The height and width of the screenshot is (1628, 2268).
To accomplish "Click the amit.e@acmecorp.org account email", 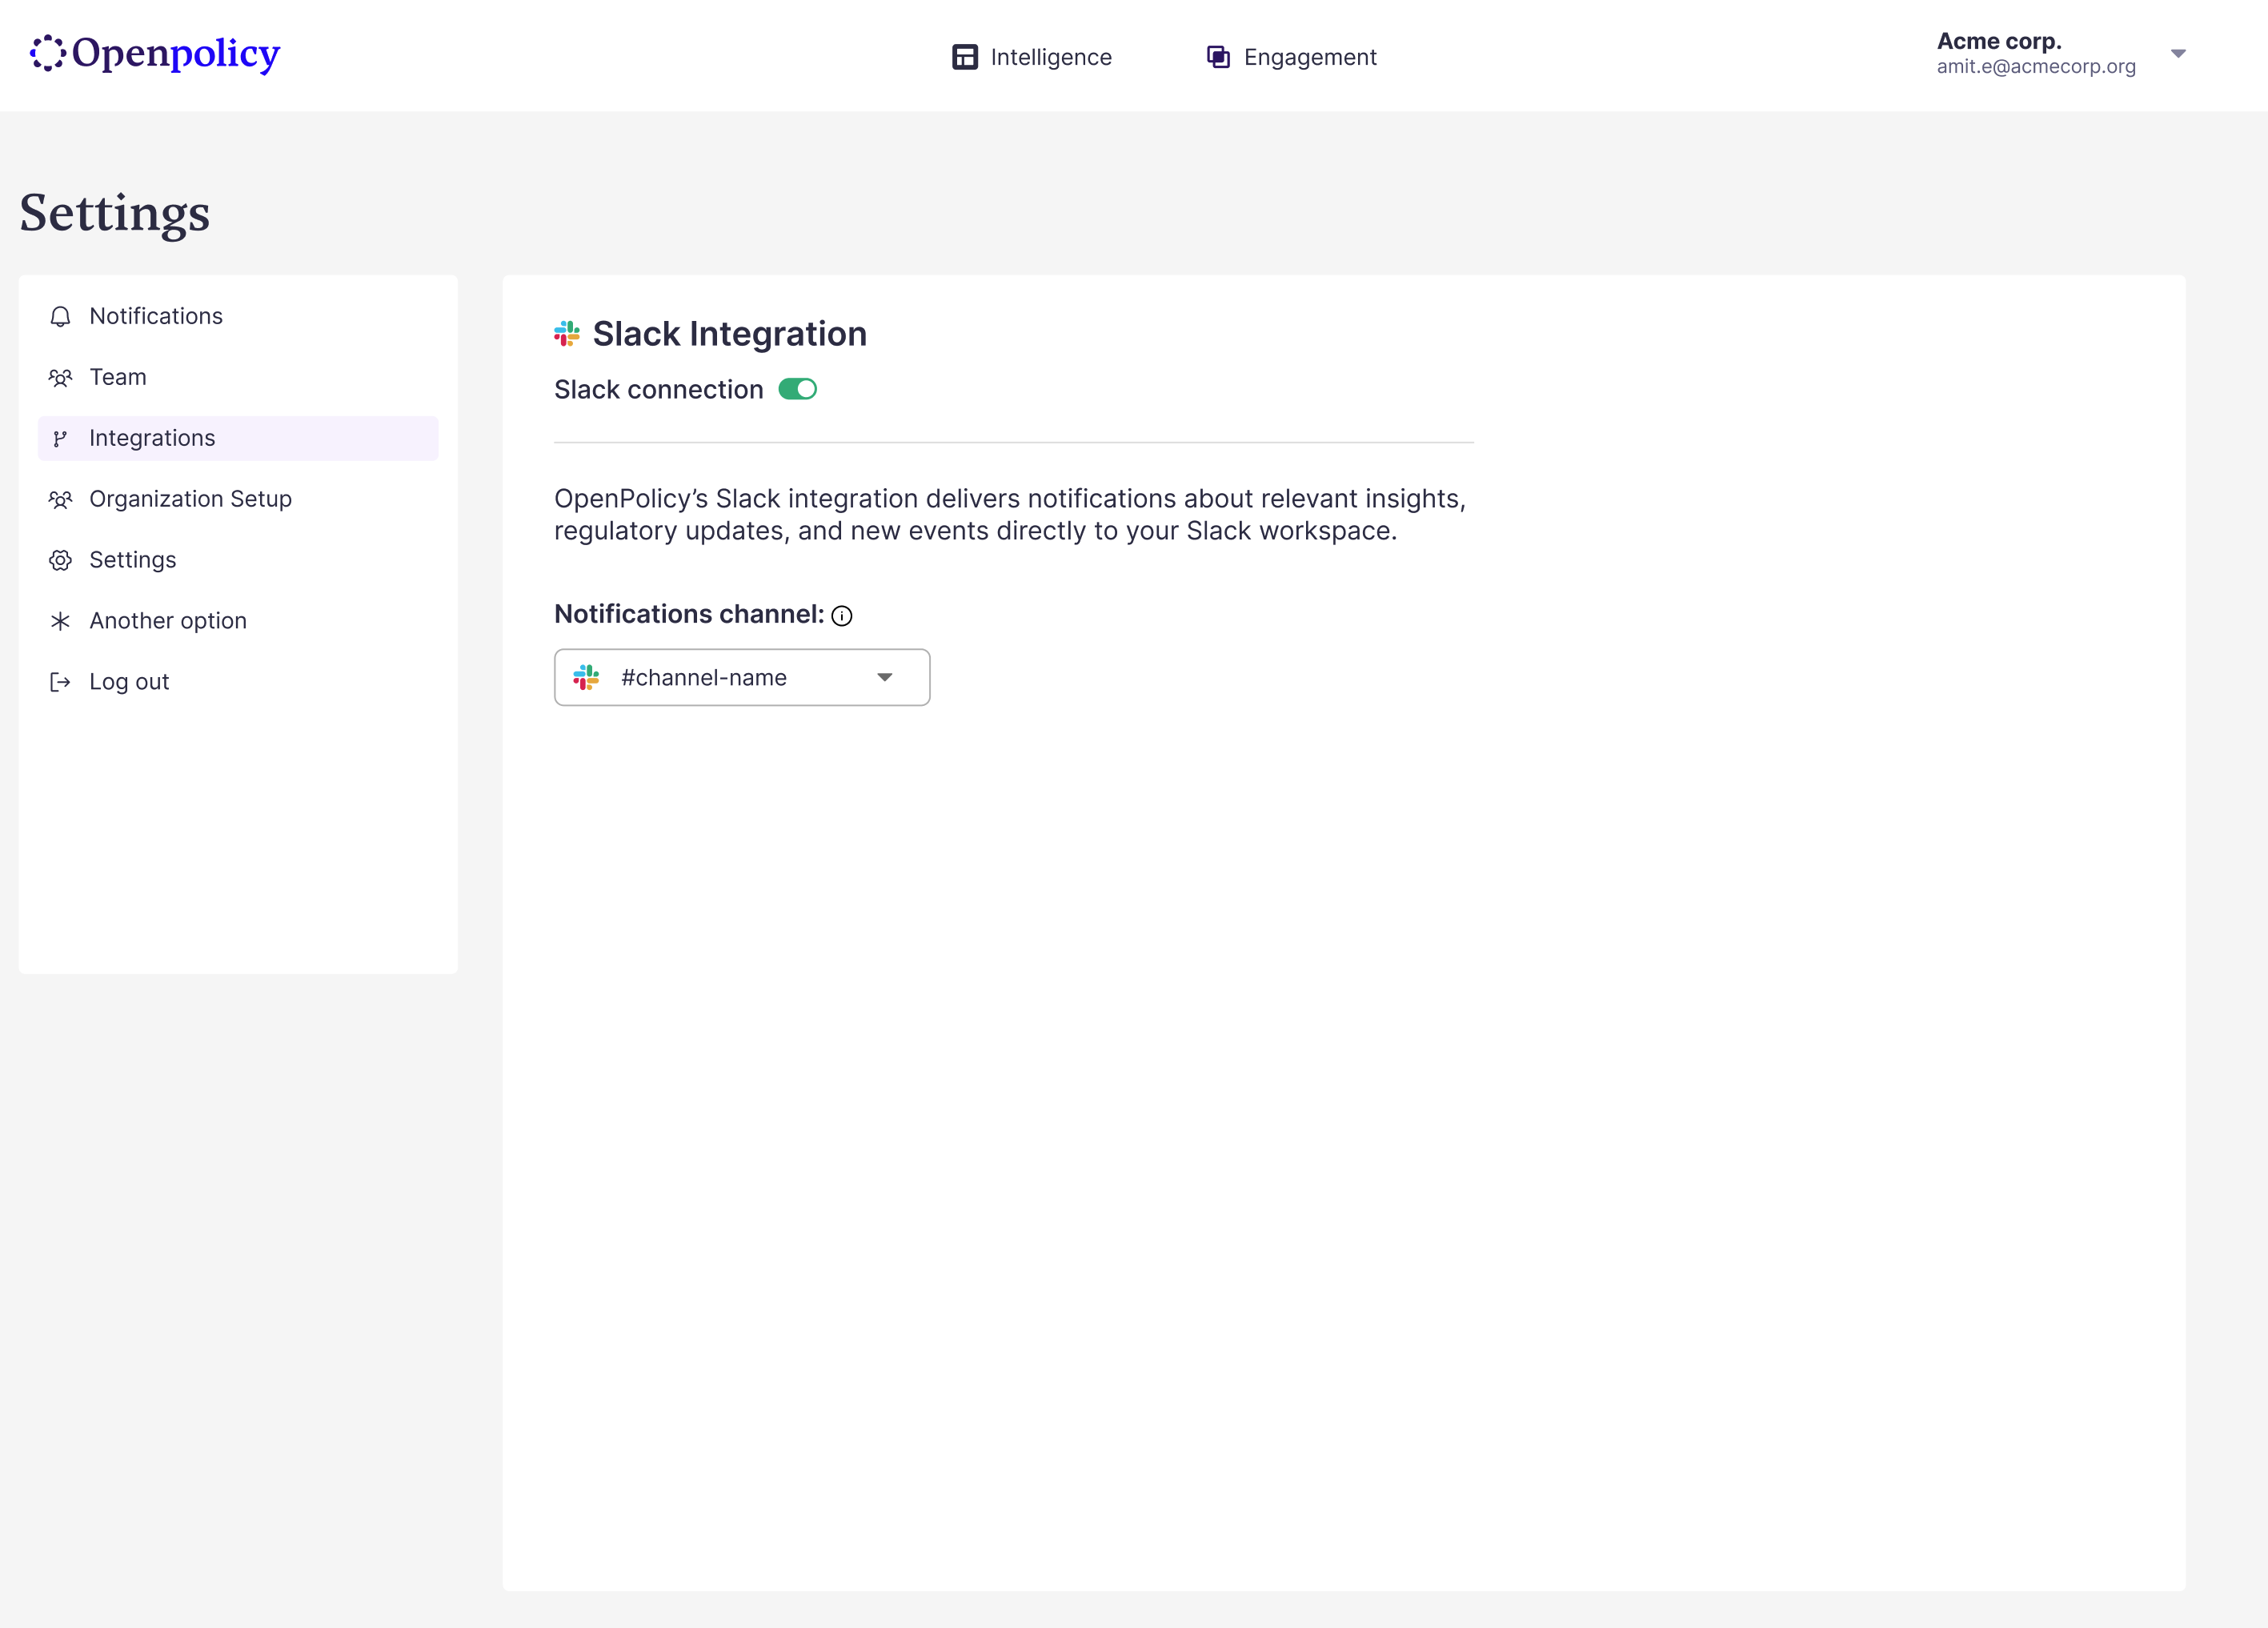I will pyautogui.click(x=2035, y=67).
